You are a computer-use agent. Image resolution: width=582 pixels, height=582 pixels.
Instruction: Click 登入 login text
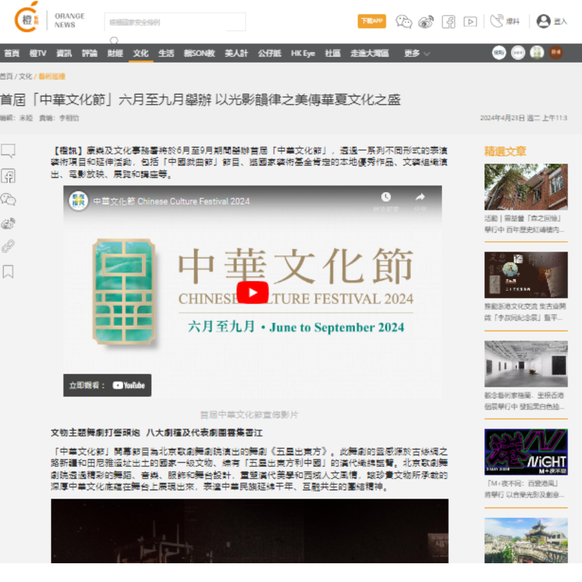(x=560, y=21)
